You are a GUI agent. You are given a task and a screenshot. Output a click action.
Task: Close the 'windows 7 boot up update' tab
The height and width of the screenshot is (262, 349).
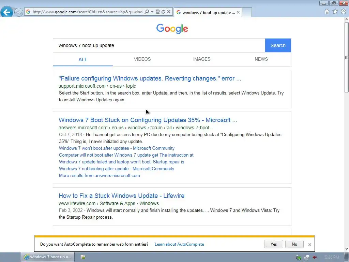(238, 13)
